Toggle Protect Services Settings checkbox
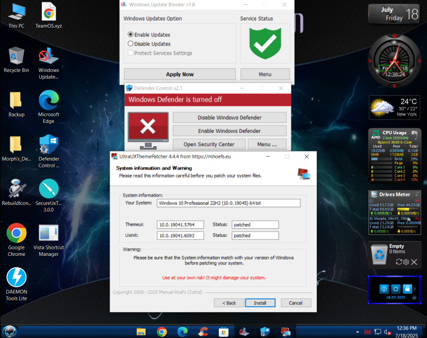 tap(130, 53)
